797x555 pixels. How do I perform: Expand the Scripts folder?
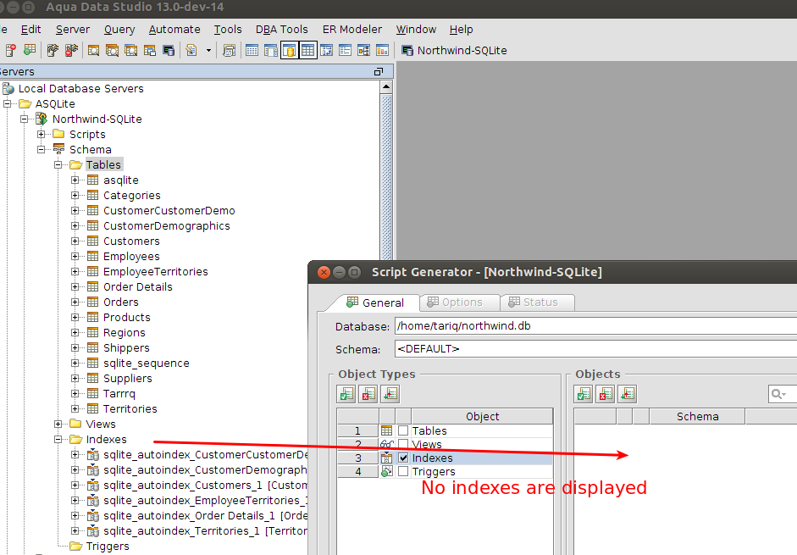tap(42, 134)
